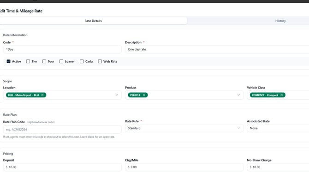This screenshot has height=172, width=309.
Task: Remove the COMPACT vehicle class chip
Action: pos(282,95)
